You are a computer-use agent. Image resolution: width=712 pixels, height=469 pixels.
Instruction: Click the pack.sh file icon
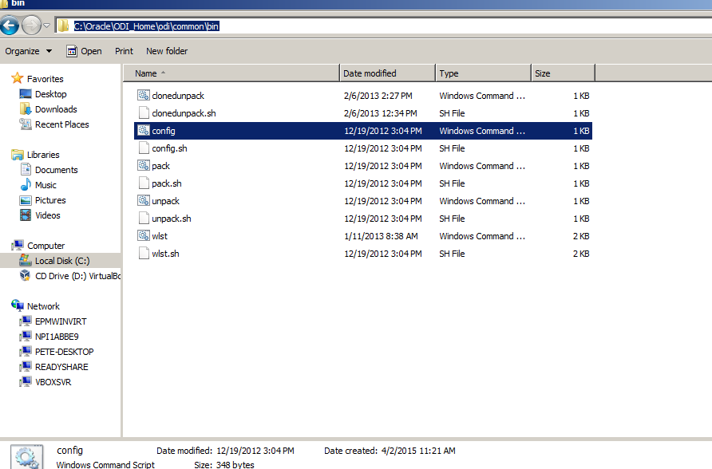tap(144, 183)
